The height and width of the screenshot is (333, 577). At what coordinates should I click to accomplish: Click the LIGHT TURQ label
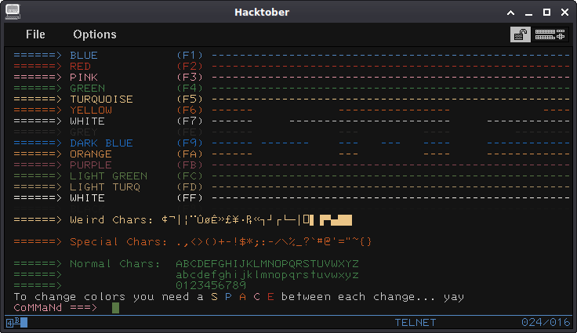[105, 187]
